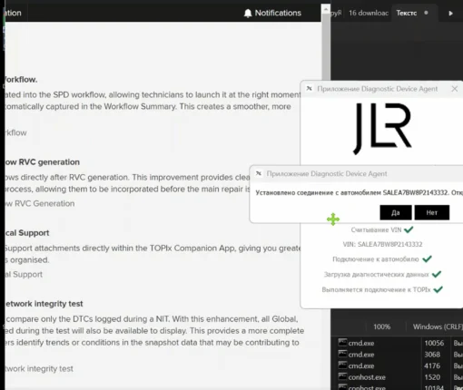Screen dimensions: 463x390
Task: Open the RVC Generation link
Action: (40, 203)
